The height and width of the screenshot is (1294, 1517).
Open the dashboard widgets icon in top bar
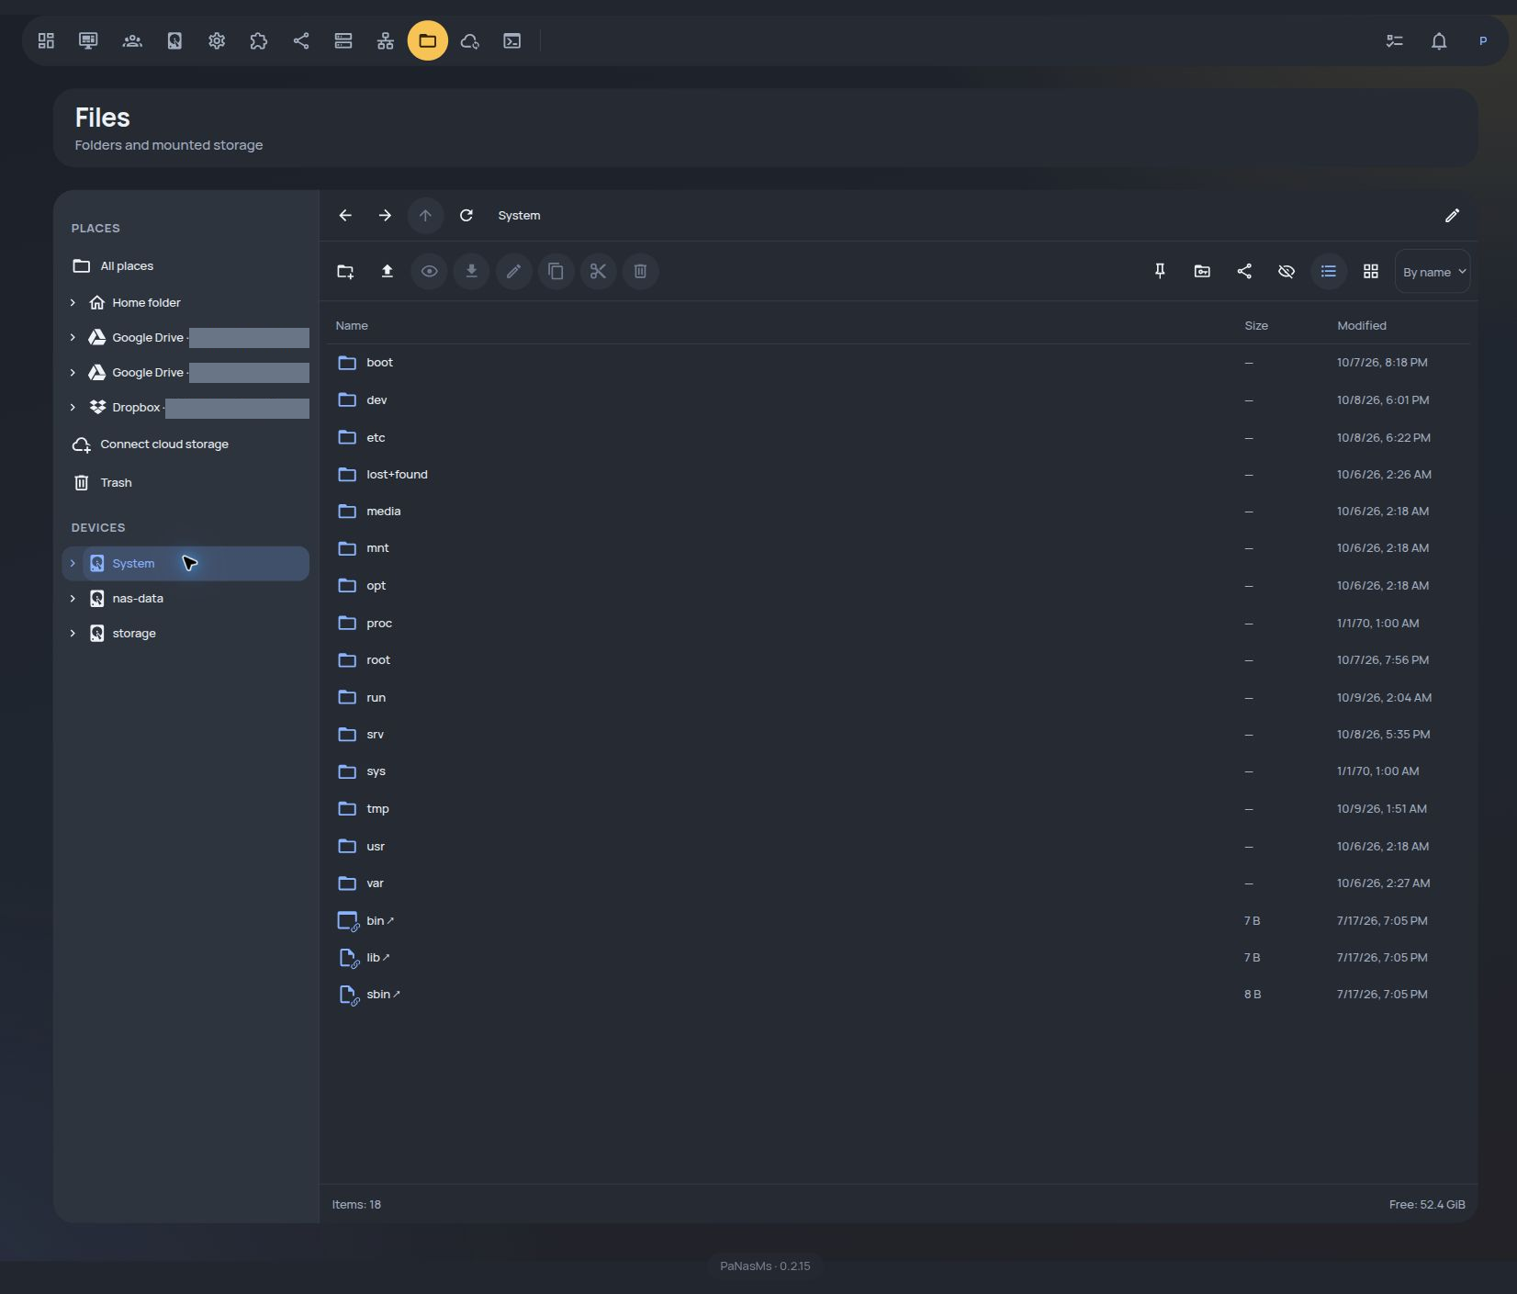point(46,40)
